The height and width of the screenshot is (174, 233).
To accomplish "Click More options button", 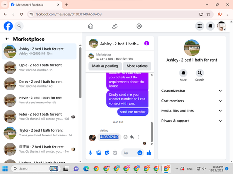I will click(137, 66).
